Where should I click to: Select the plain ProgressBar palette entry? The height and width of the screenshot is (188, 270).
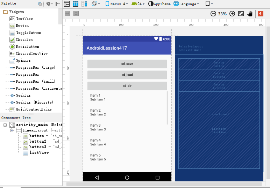[24, 75]
